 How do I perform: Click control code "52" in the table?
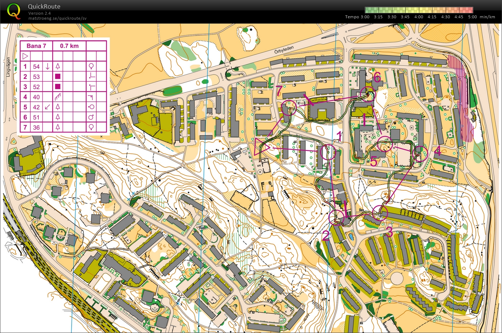click(36, 87)
